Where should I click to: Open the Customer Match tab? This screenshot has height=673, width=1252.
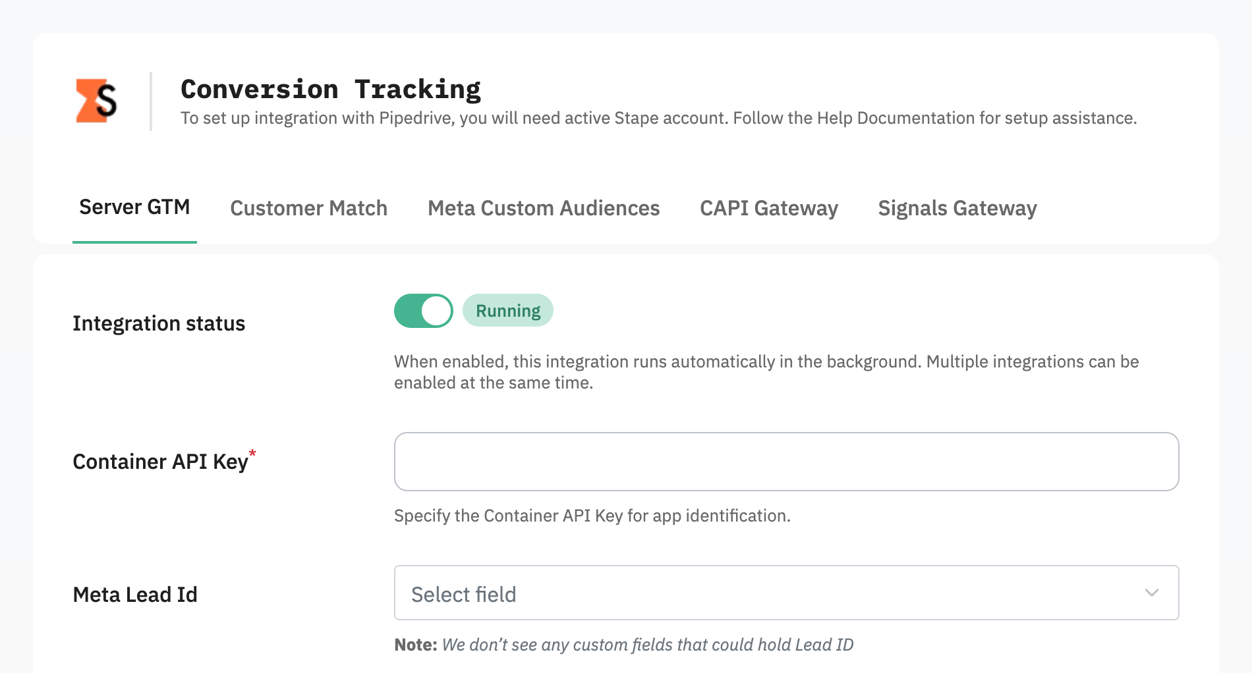coord(308,208)
